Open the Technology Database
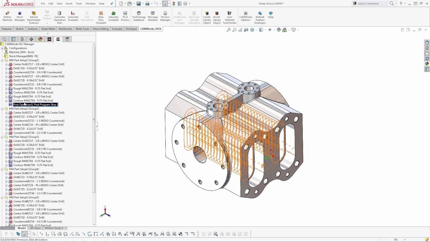The image size is (430, 242). [x=139, y=17]
